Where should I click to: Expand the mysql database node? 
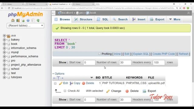(x=4, y=52)
